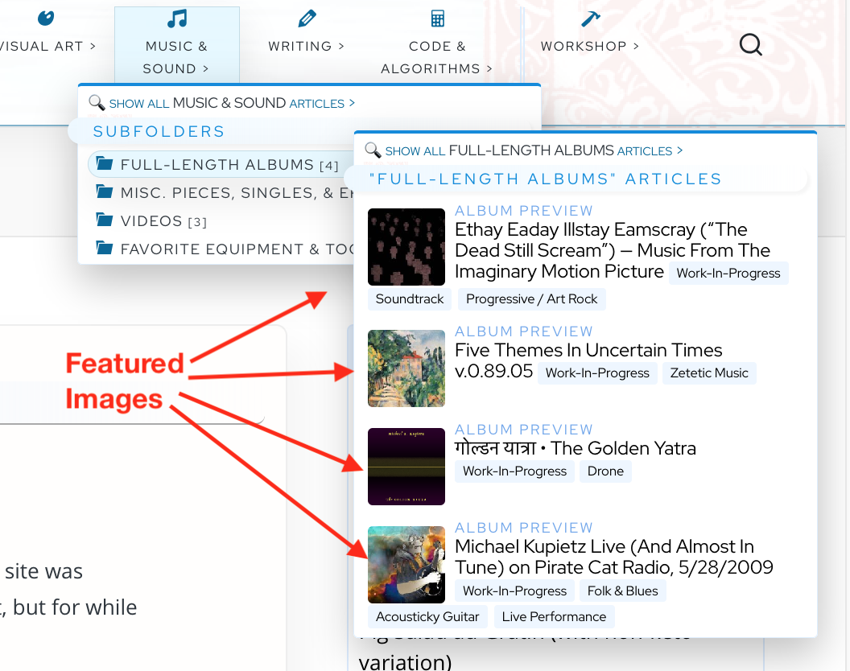This screenshot has width=850, height=671.
Task: Expand the Code & Algorithms menu
Action: (x=437, y=57)
